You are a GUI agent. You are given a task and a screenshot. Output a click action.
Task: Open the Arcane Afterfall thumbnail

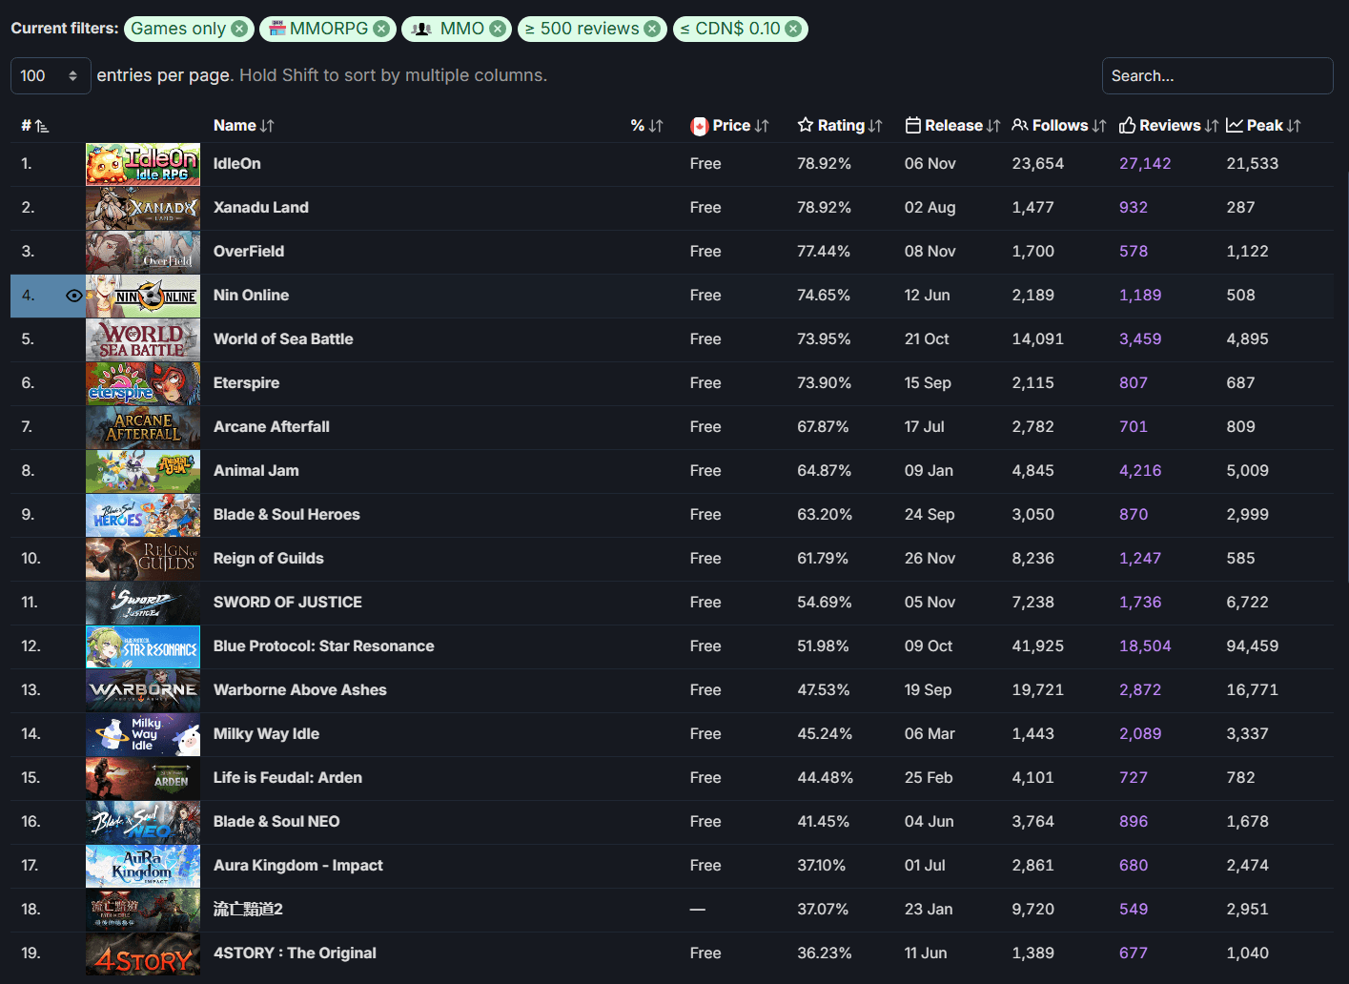click(143, 427)
